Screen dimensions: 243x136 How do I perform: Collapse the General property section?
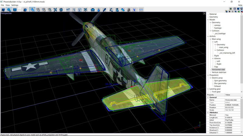coord(208,97)
